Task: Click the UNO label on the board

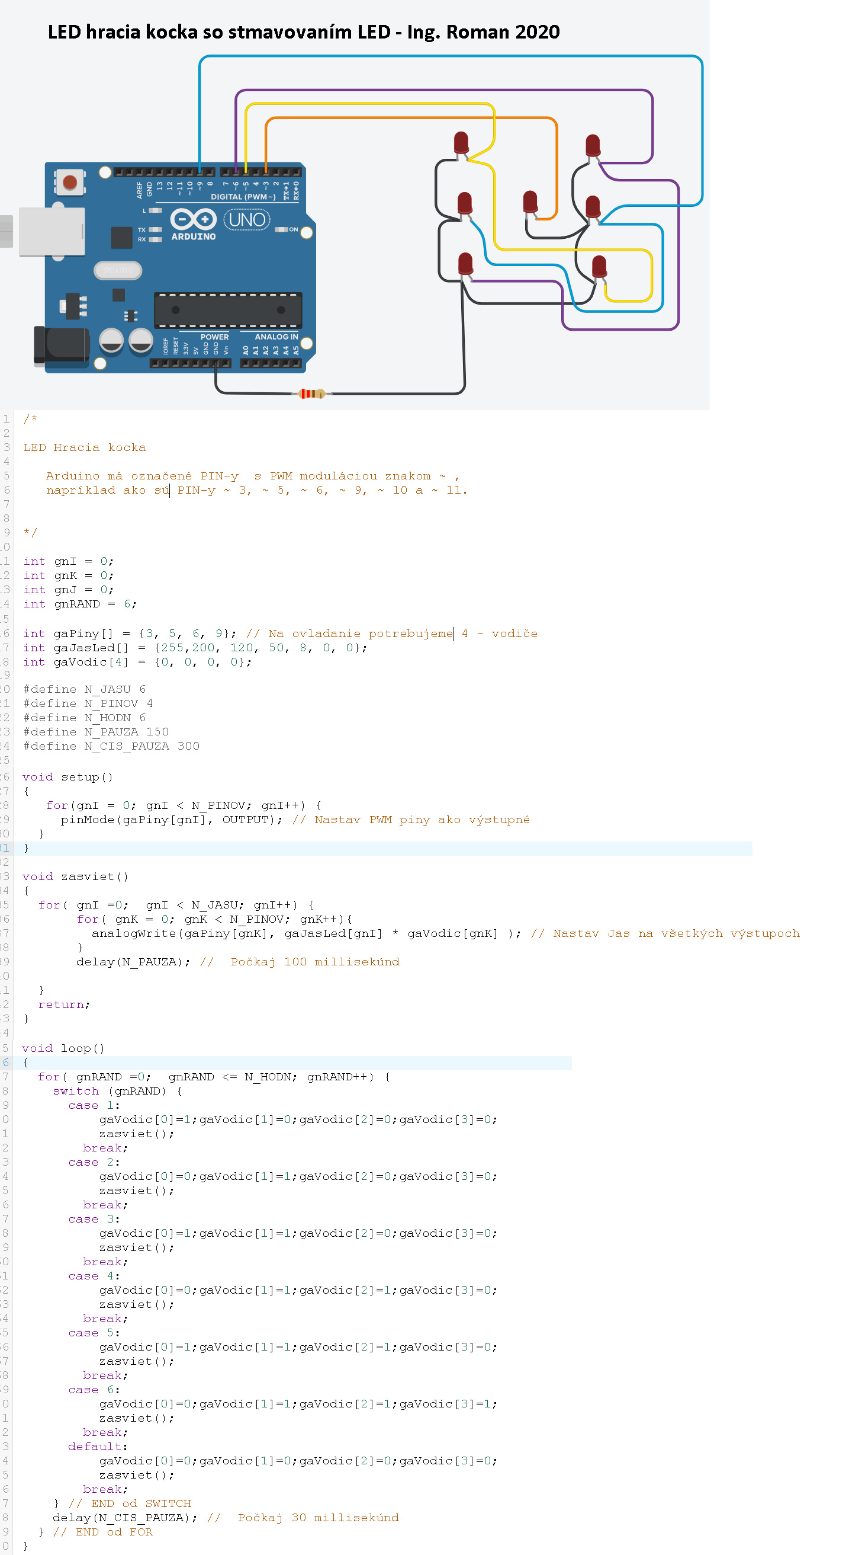Action: [247, 219]
